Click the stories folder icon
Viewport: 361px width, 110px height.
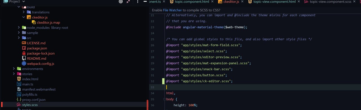click(19, 74)
